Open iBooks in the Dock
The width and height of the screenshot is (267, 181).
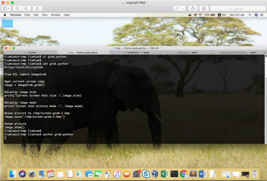126,174
